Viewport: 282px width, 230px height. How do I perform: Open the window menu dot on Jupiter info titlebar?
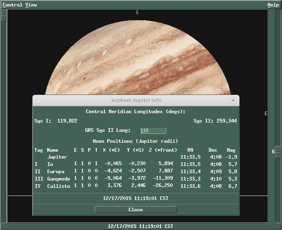point(39,101)
